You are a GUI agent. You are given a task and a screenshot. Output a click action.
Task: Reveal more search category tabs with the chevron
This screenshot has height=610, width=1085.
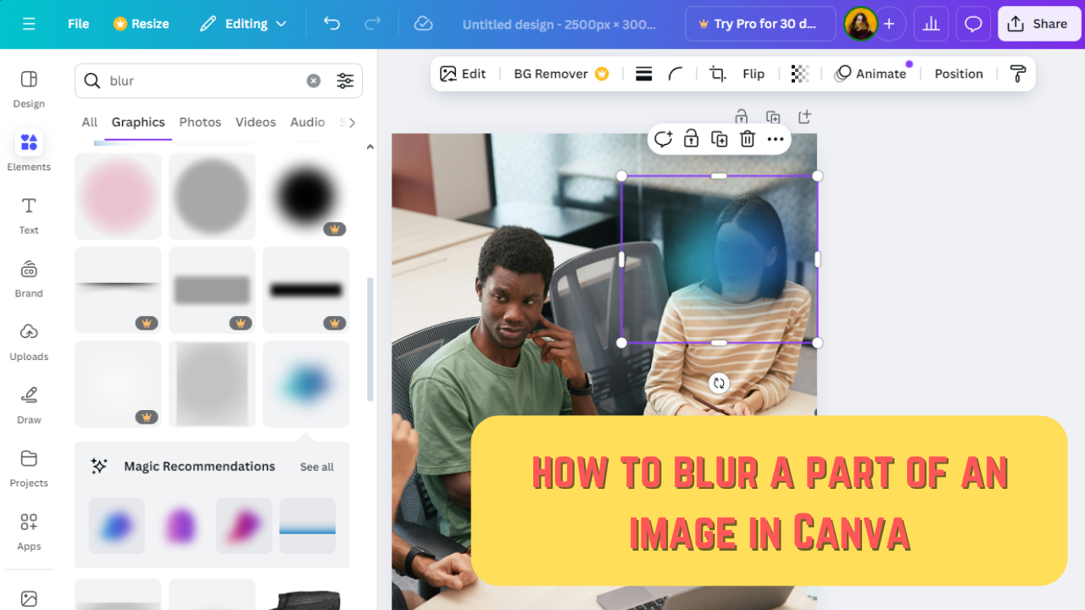tap(349, 122)
